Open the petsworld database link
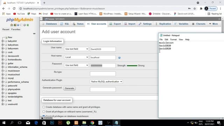224x126 pixels. tap(13, 86)
